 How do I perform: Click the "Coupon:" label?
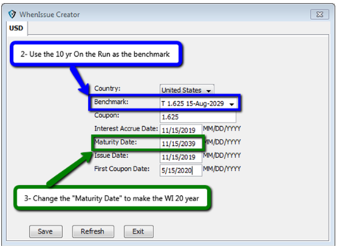point(106,115)
